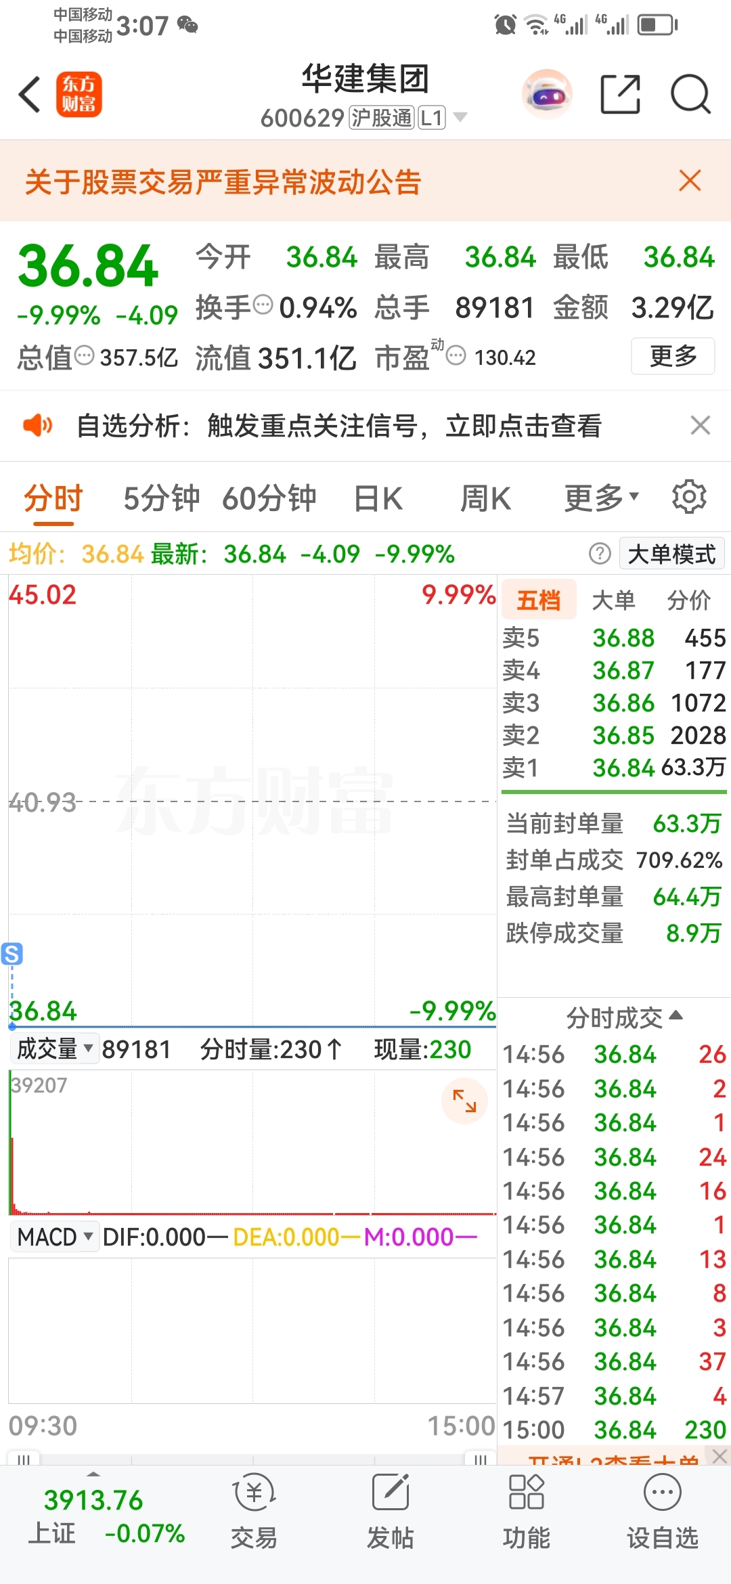Tap the blue S marker on chart
Screen dimensions: 731x1584
point(12,953)
